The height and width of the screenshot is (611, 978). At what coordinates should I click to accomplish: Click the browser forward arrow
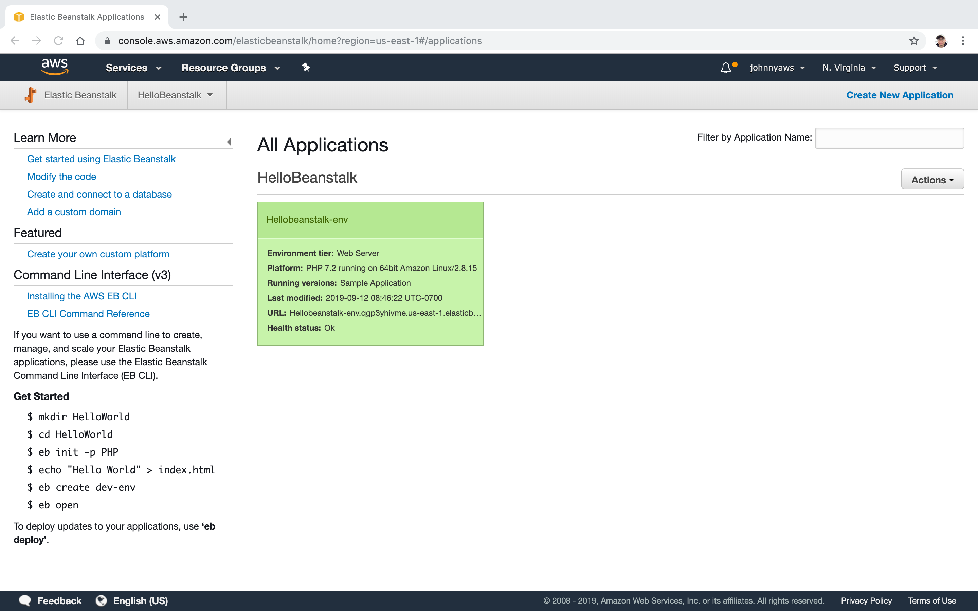[x=37, y=41]
